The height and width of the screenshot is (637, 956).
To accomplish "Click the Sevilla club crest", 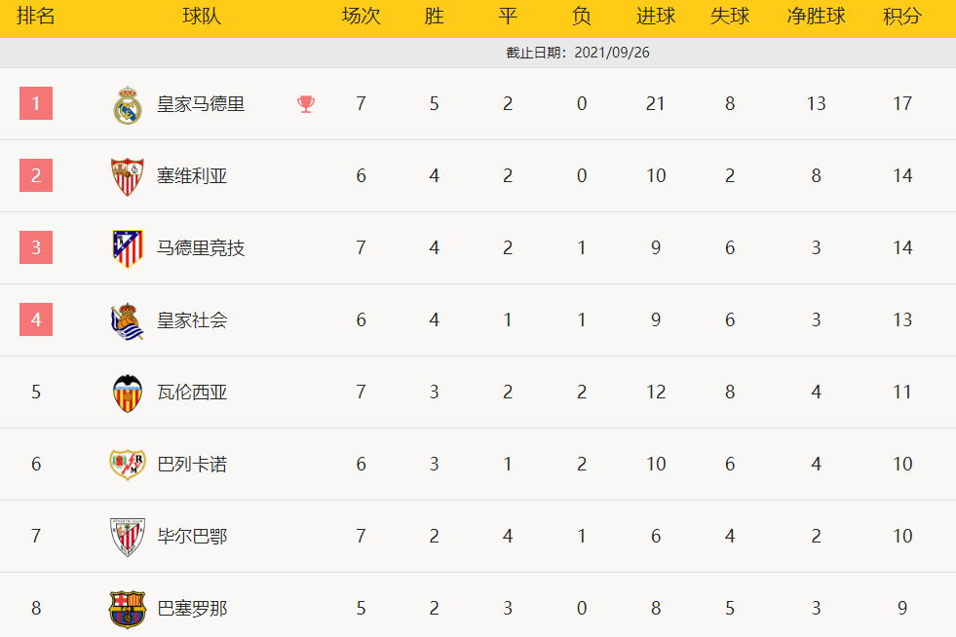I will pyautogui.click(x=128, y=176).
